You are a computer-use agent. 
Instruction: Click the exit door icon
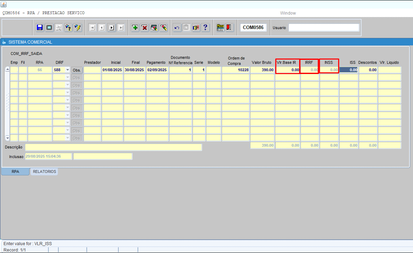(x=229, y=27)
